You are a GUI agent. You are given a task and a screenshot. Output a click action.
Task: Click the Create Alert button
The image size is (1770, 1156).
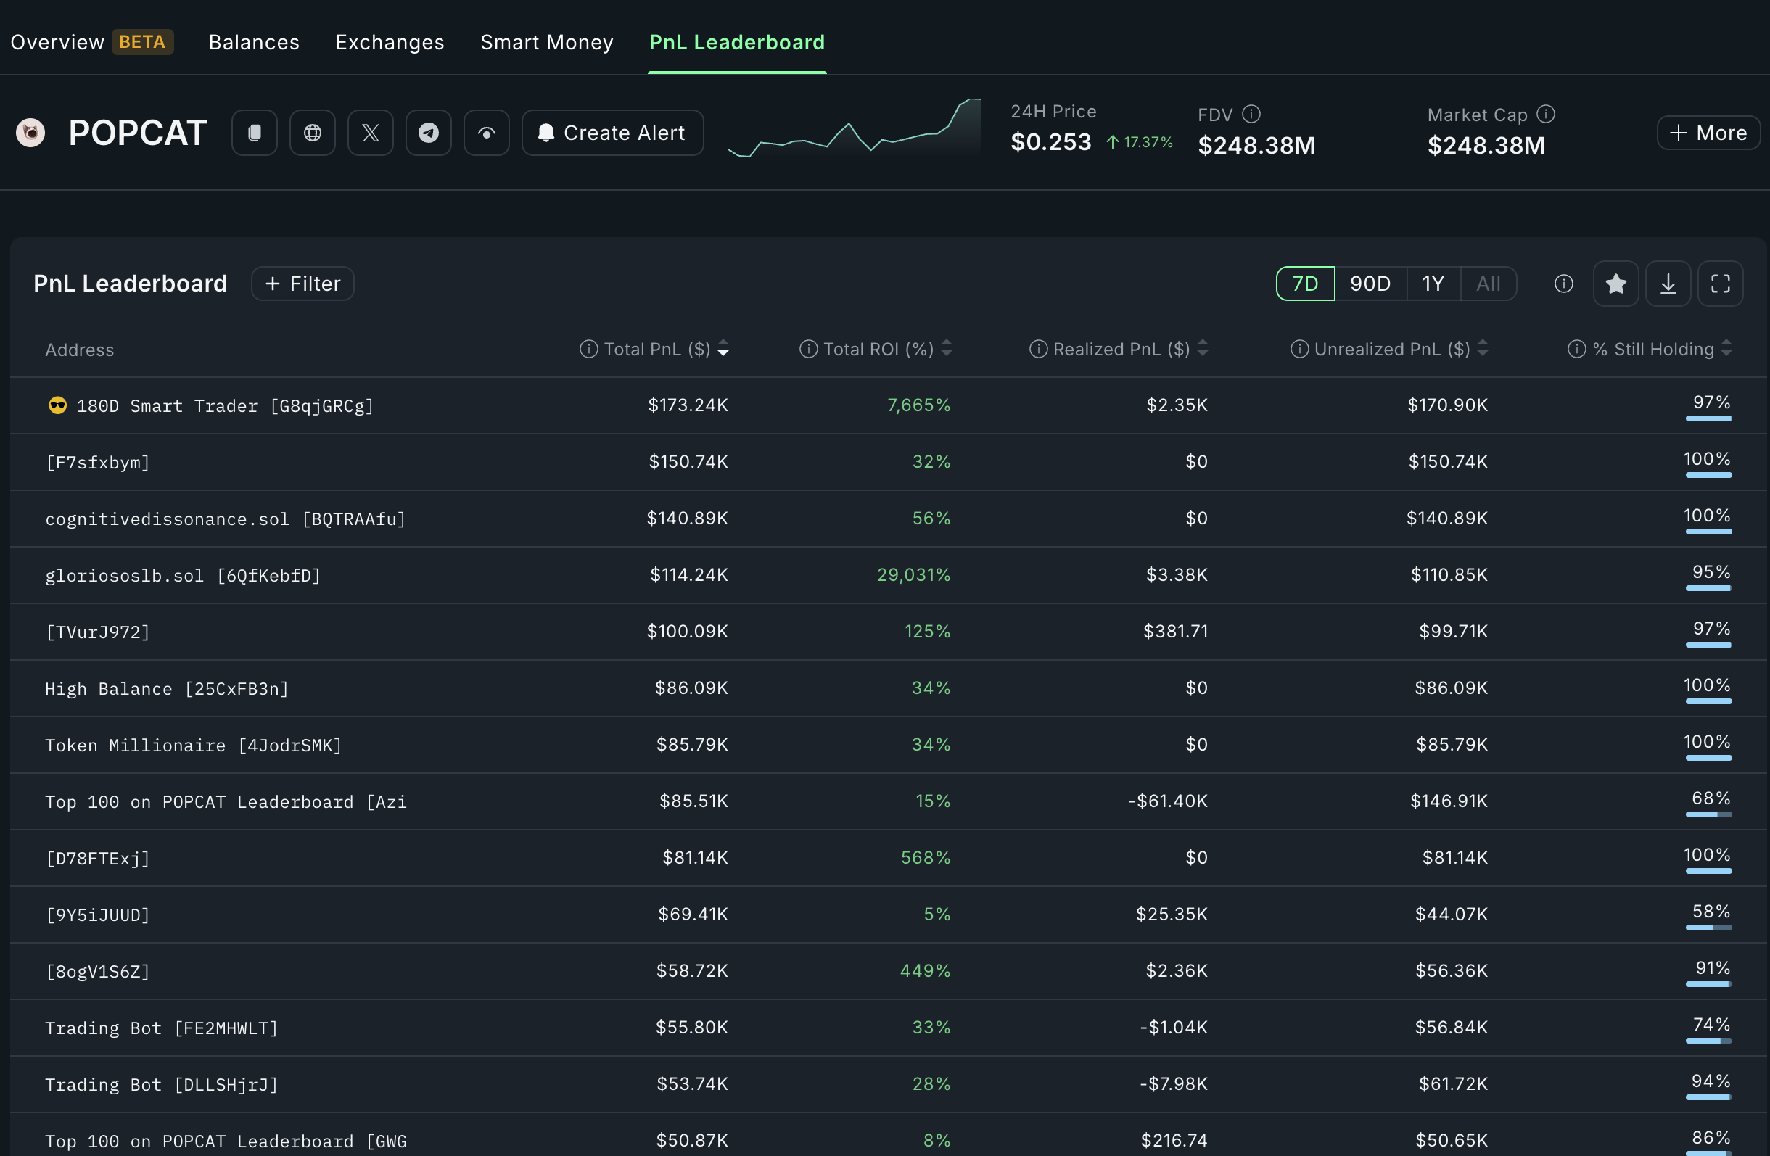pos(612,133)
